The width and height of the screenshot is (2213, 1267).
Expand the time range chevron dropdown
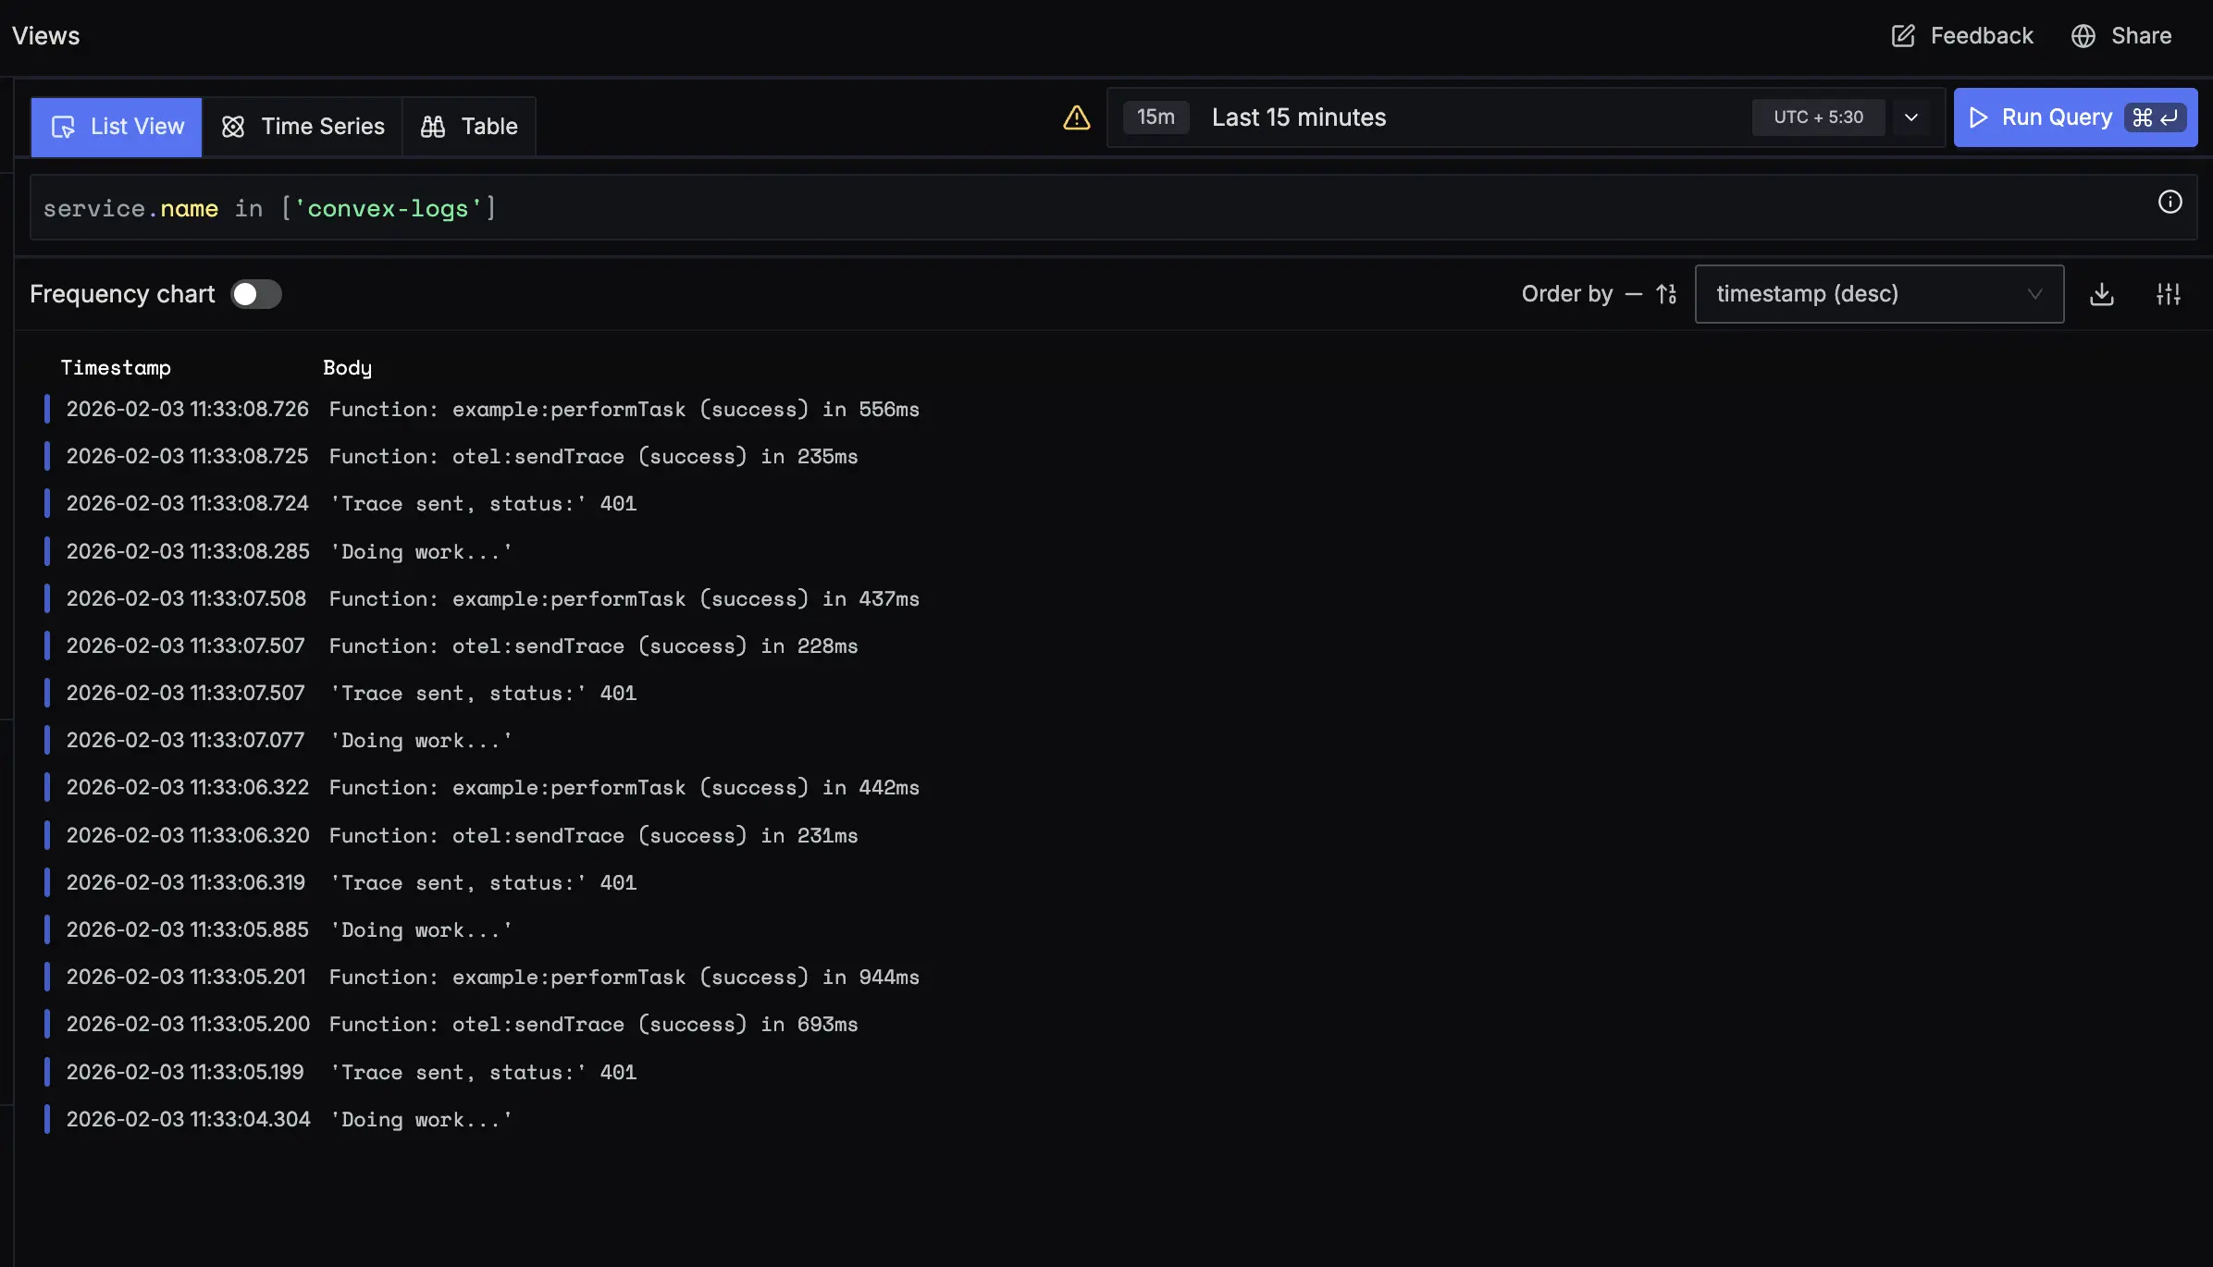tap(1911, 117)
